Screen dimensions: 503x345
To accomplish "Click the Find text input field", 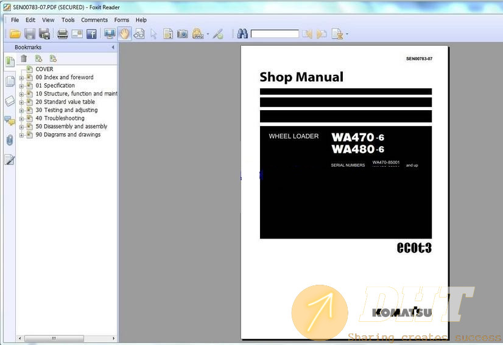I will [275, 33].
